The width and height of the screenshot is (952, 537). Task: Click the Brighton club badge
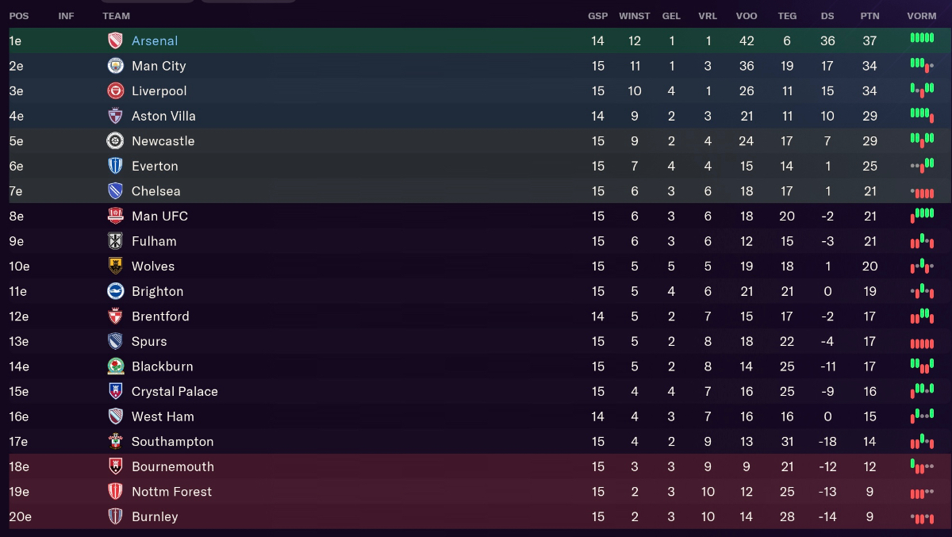(x=116, y=291)
